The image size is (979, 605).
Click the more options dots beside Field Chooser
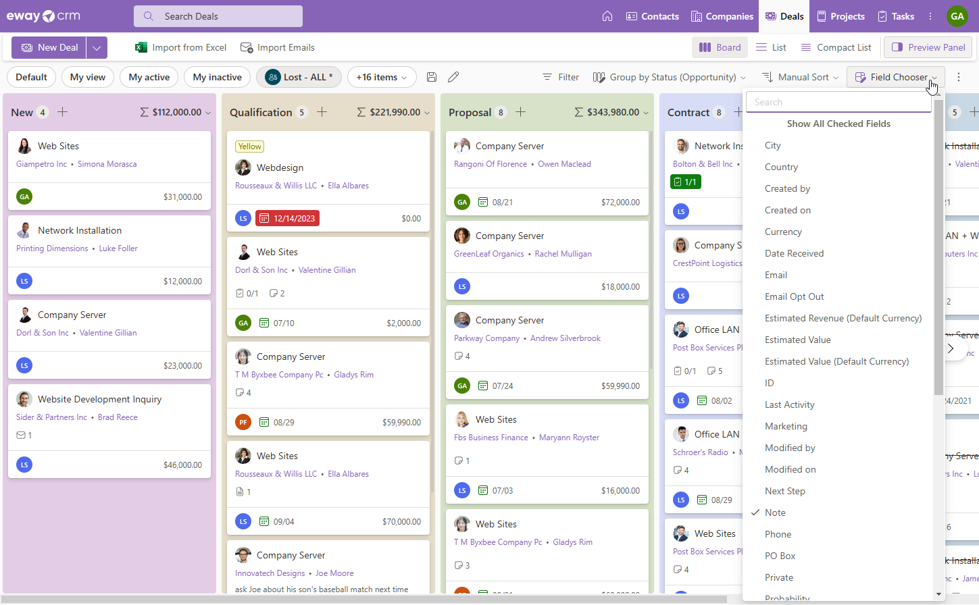click(x=959, y=77)
